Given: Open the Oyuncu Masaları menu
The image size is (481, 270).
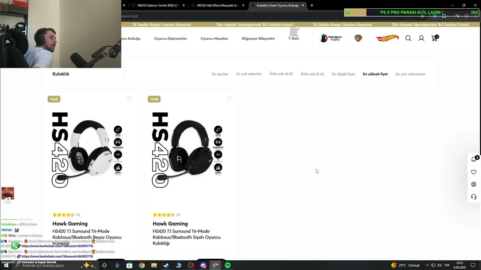Looking at the screenshot, I should coord(214,39).
